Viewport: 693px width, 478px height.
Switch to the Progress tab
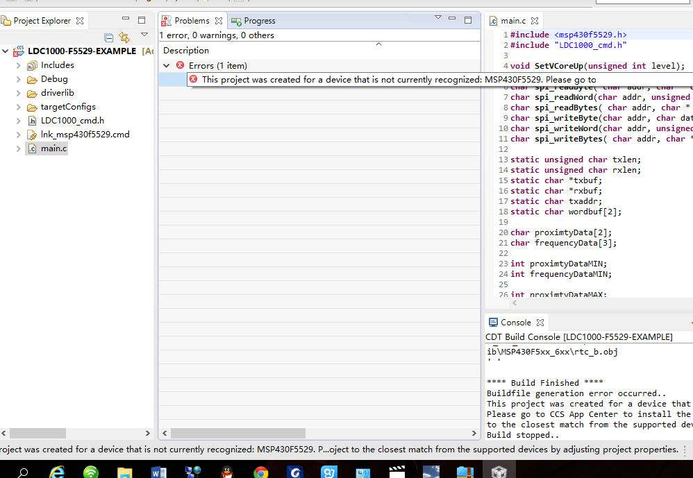coord(253,21)
